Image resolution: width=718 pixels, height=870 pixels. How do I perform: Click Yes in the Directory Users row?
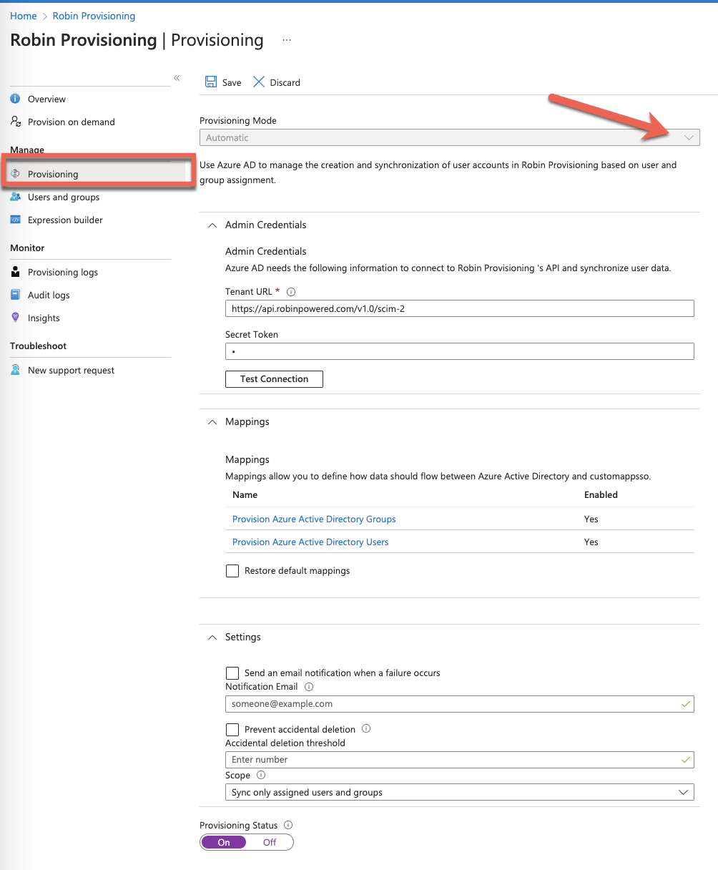[x=591, y=542]
